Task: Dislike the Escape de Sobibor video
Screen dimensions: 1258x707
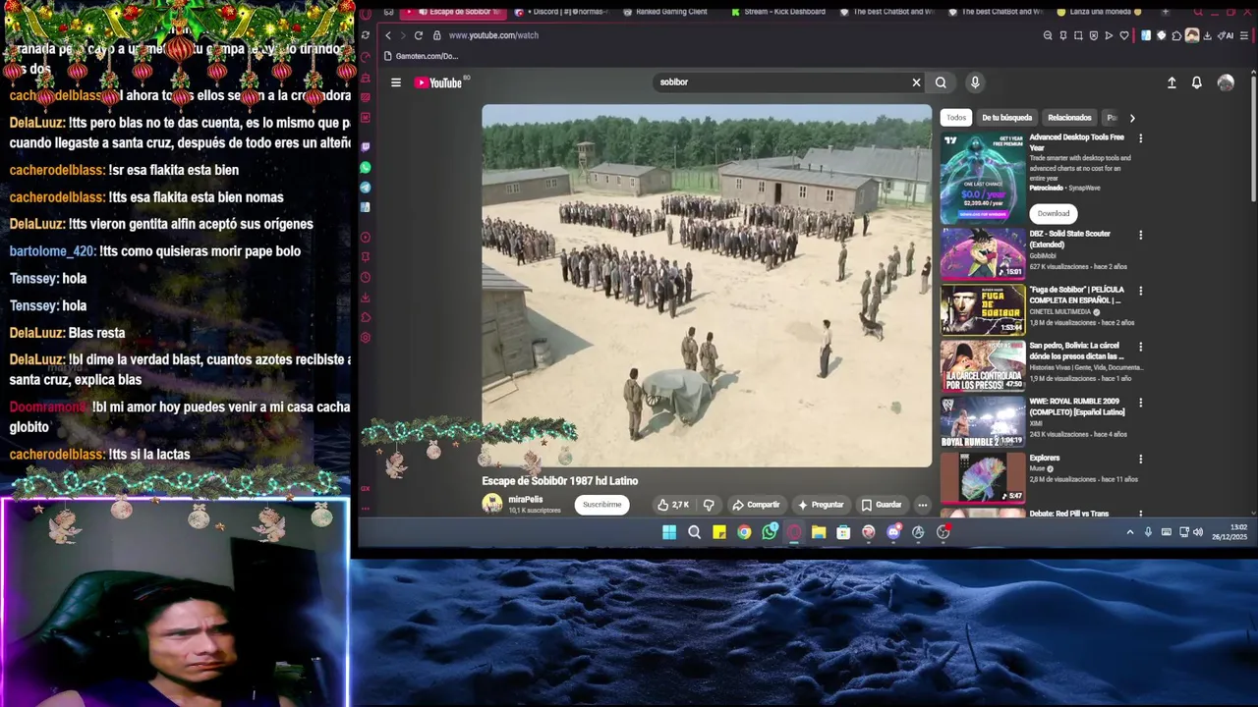Action: click(x=709, y=505)
